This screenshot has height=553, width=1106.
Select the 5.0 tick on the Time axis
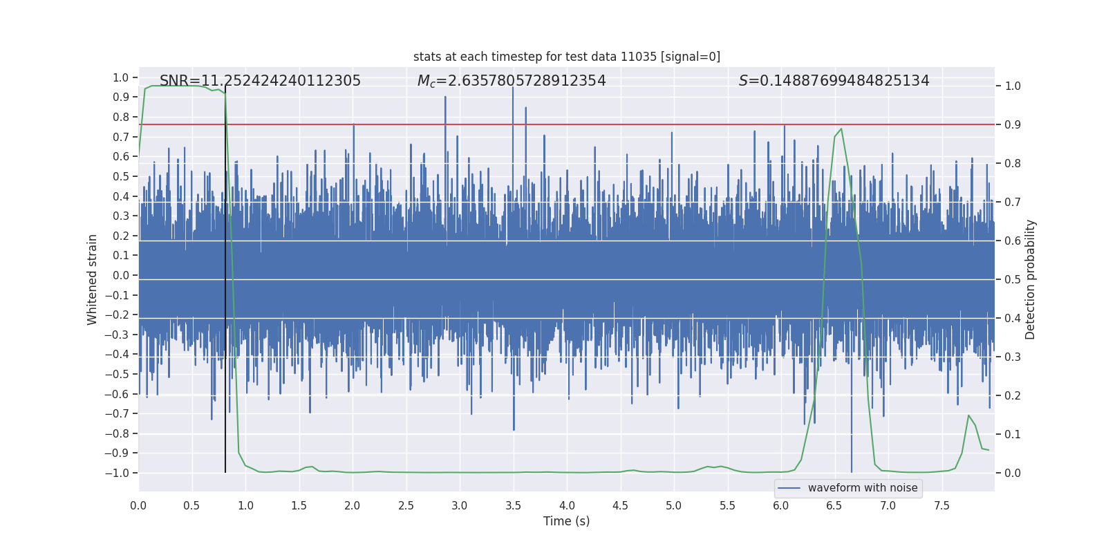click(x=674, y=506)
